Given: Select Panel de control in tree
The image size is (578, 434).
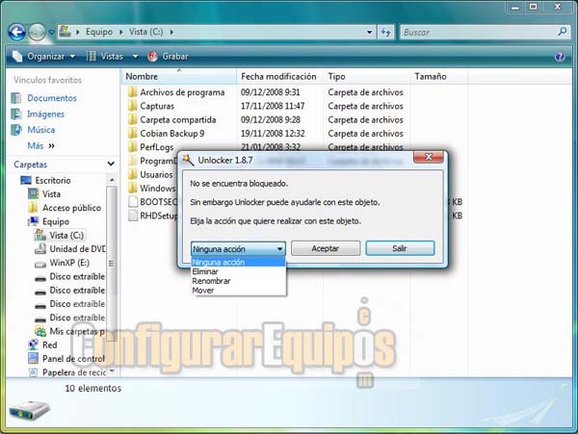Looking at the screenshot, I should click(x=73, y=359).
